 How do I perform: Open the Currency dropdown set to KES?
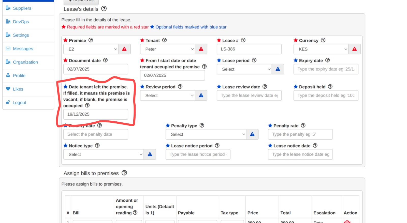tap(321, 49)
